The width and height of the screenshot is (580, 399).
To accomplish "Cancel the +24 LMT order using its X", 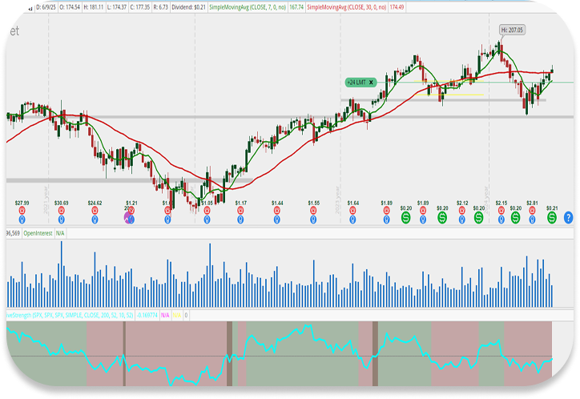I will [x=372, y=82].
